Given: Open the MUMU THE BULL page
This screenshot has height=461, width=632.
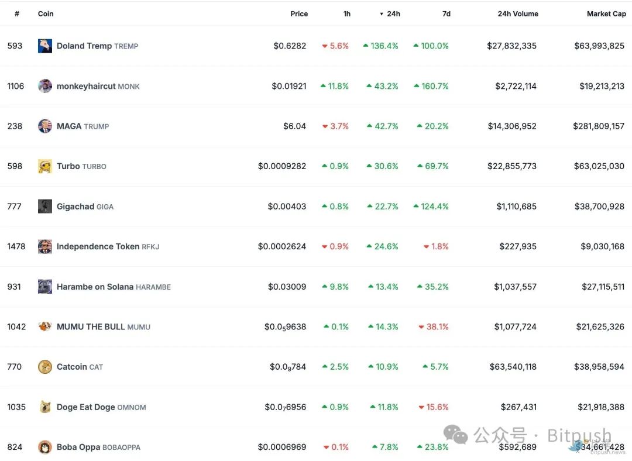Looking at the screenshot, I should tap(91, 327).
